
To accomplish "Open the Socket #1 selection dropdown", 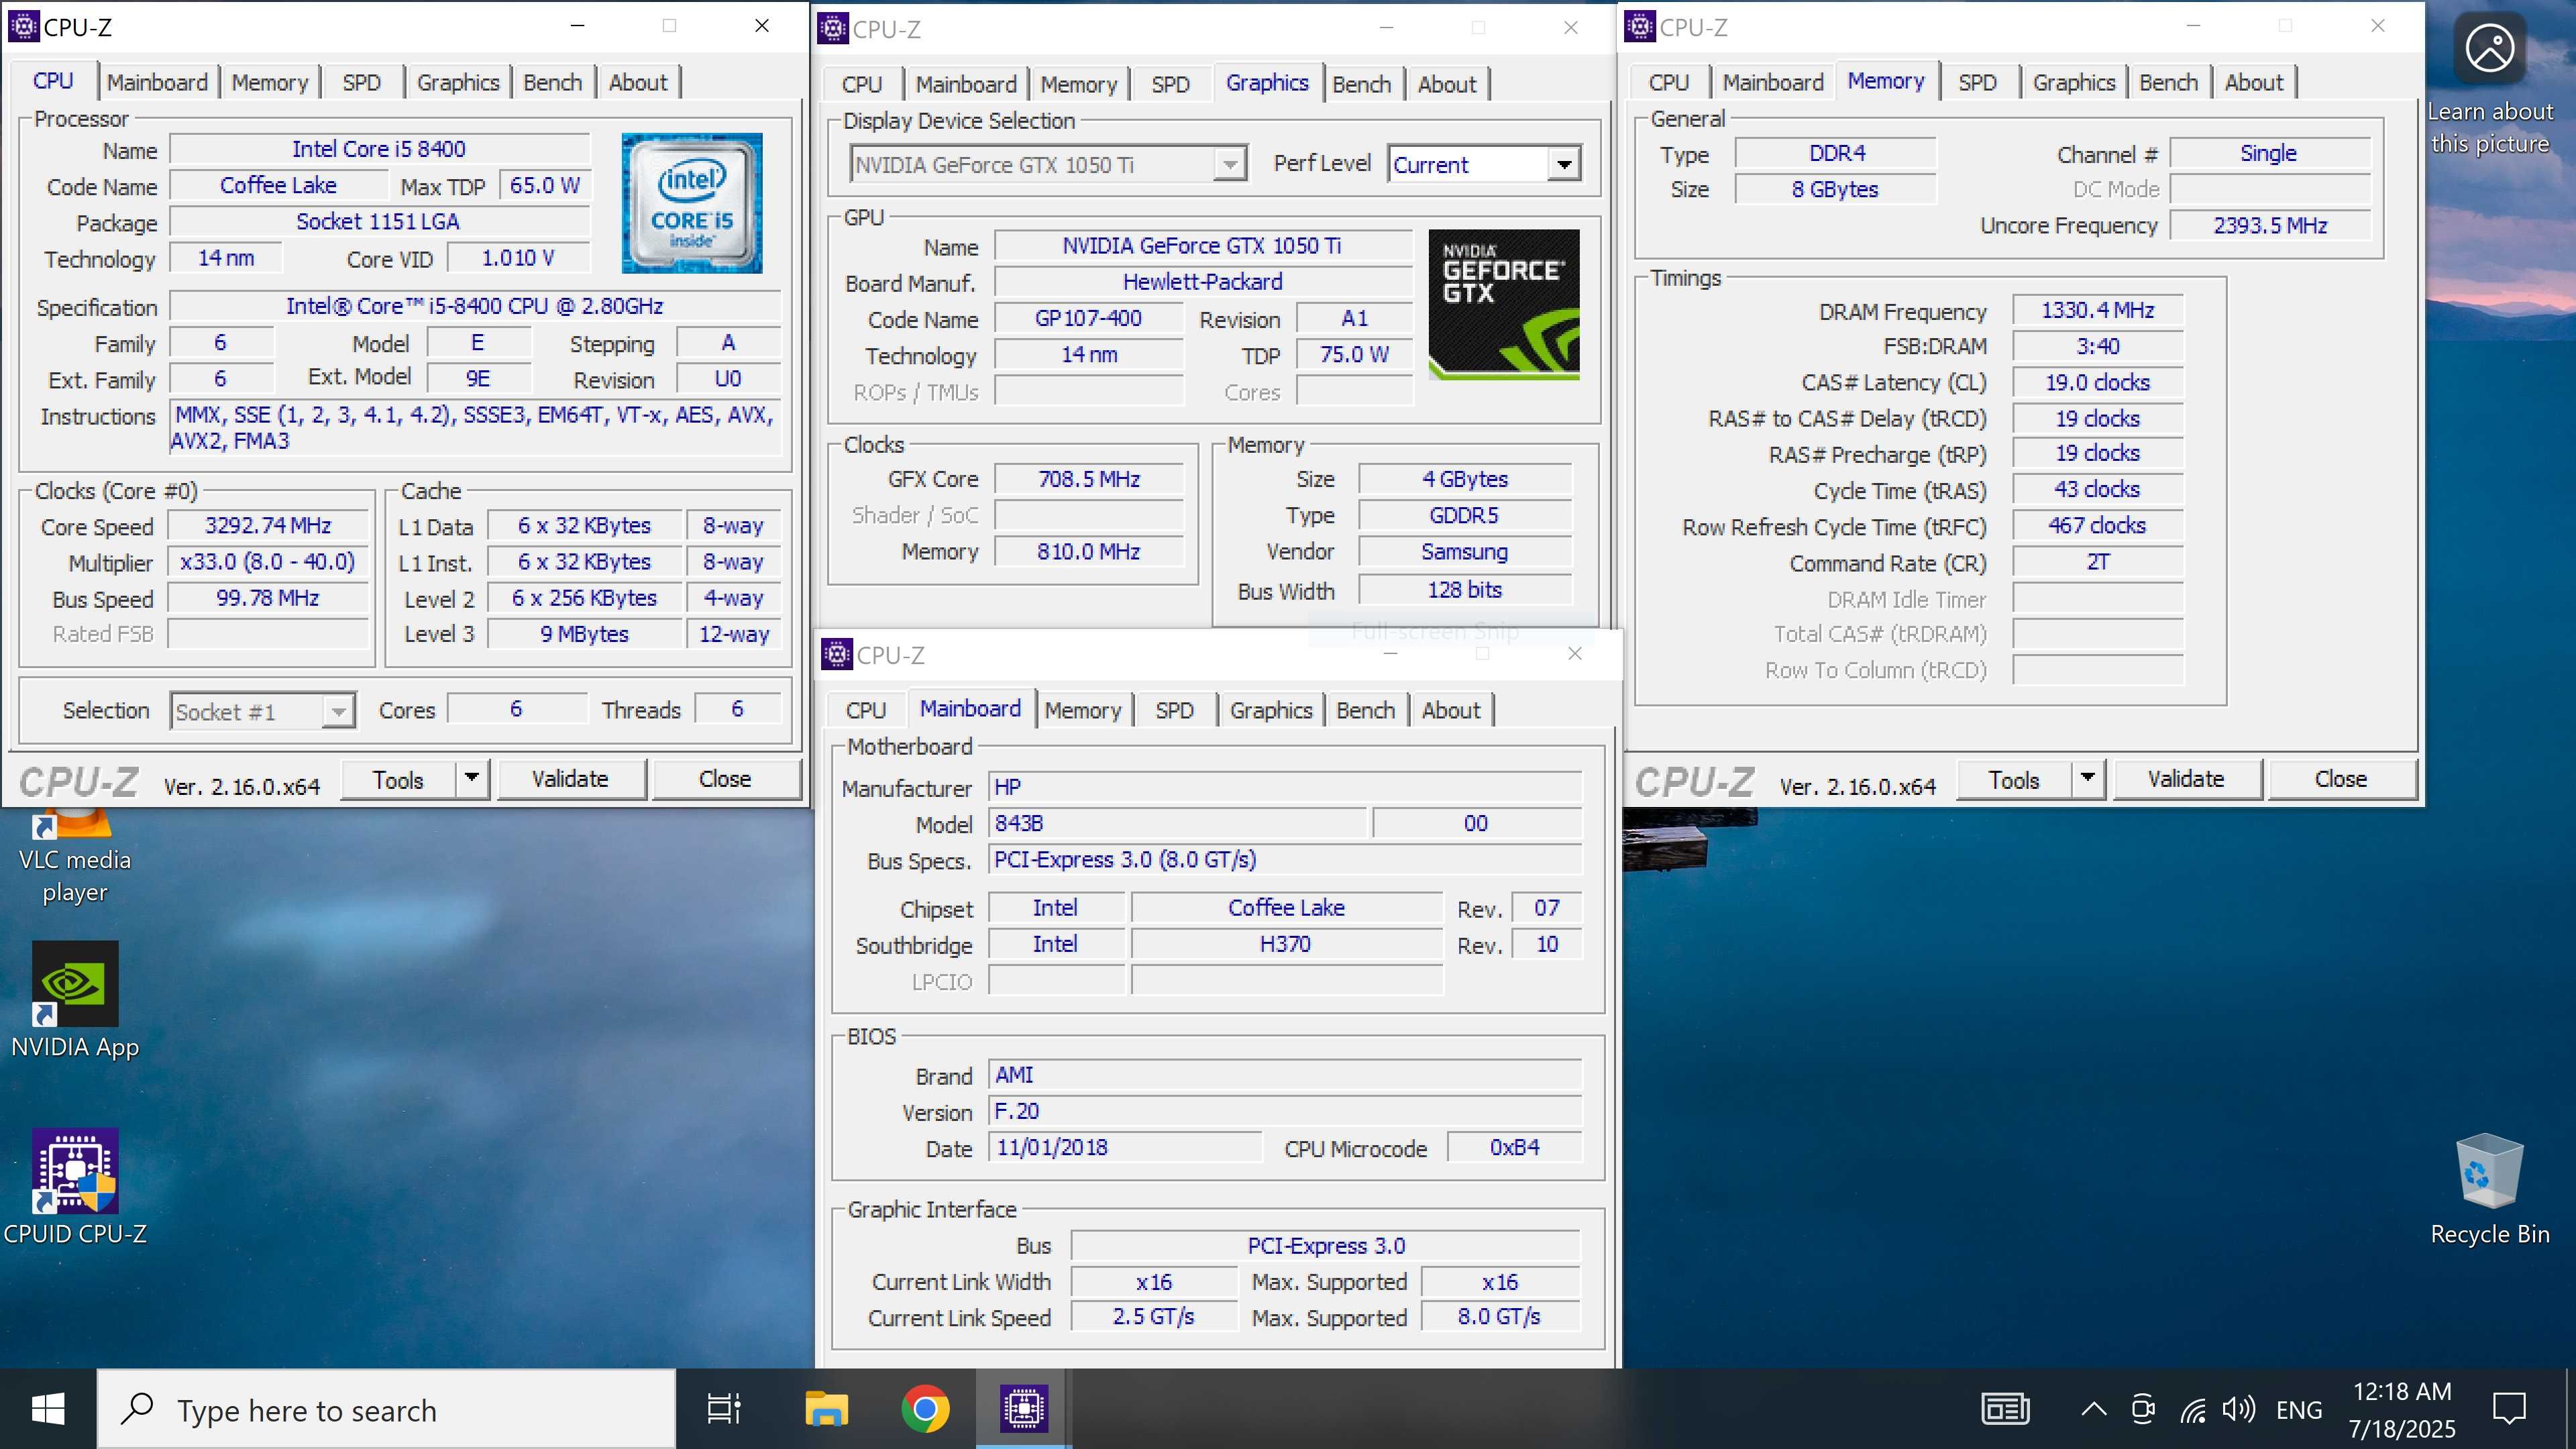I will click(x=262, y=711).
